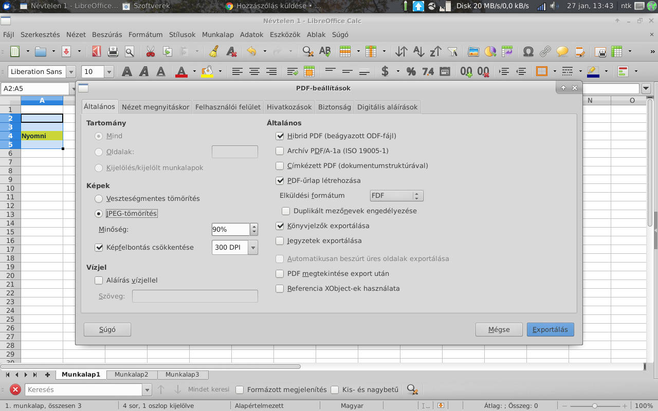This screenshot has height=411, width=658.
Task: Open the Digitális aláírások tab
Action: click(x=388, y=107)
